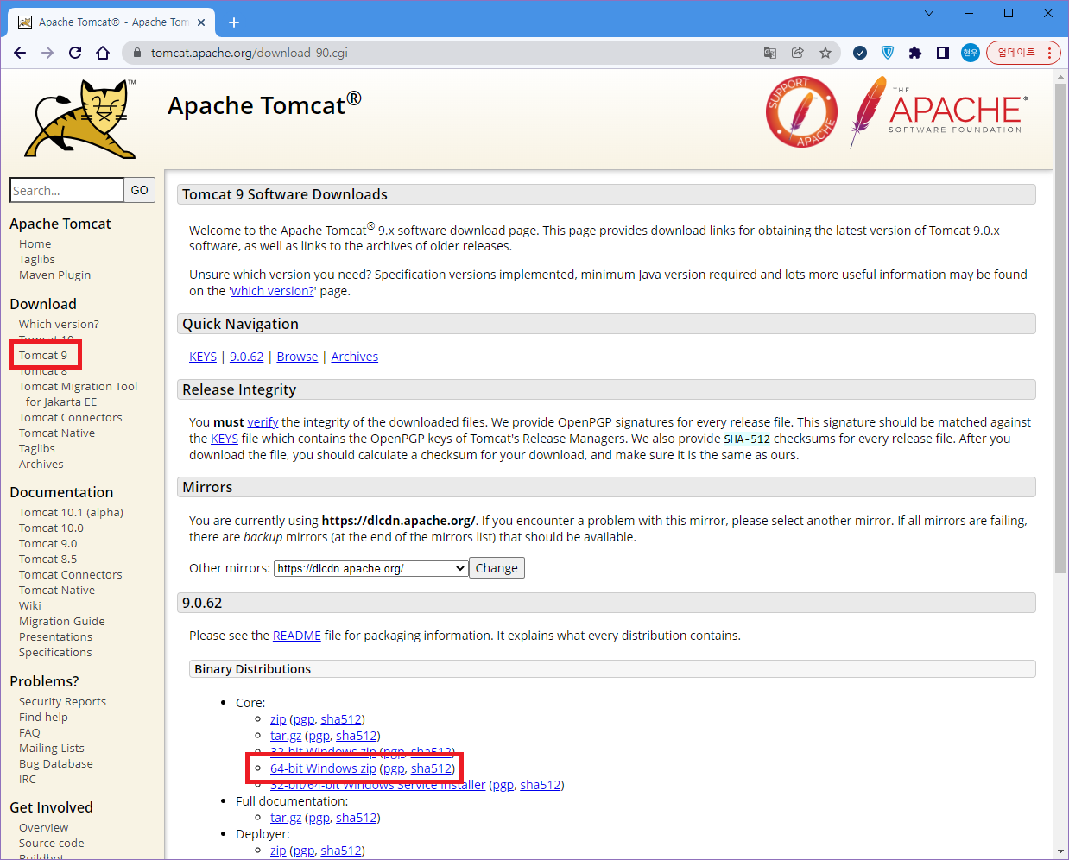Image resolution: width=1069 pixels, height=860 pixels.
Task: Click the Browse quick navigation link
Action: click(297, 357)
